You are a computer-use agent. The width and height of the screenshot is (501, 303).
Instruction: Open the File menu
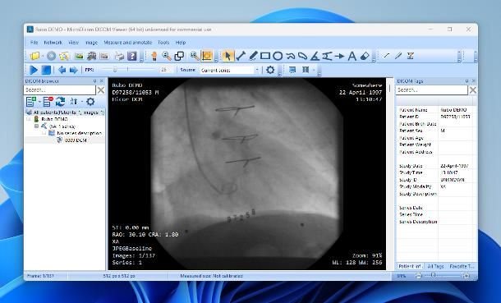pos(34,43)
